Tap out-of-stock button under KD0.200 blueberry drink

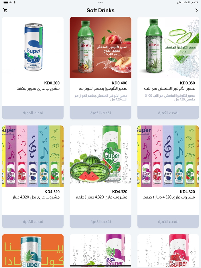(33, 113)
